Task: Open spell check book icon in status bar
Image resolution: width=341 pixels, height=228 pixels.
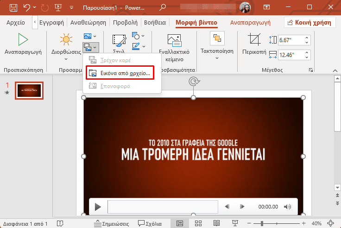Action: point(60,223)
